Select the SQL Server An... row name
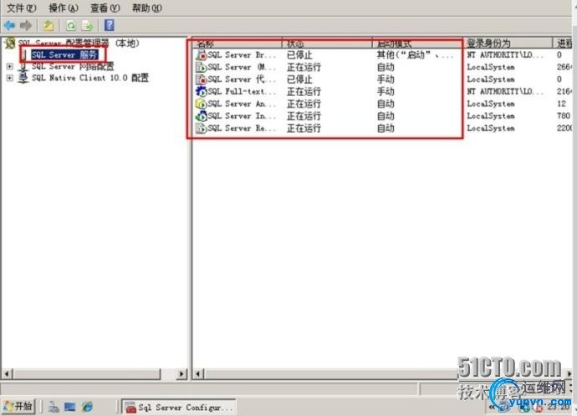This screenshot has height=416, width=577. click(242, 104)
